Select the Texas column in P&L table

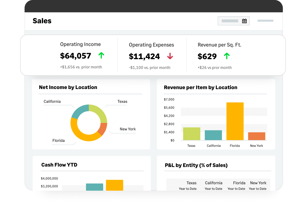coord(191,183)
